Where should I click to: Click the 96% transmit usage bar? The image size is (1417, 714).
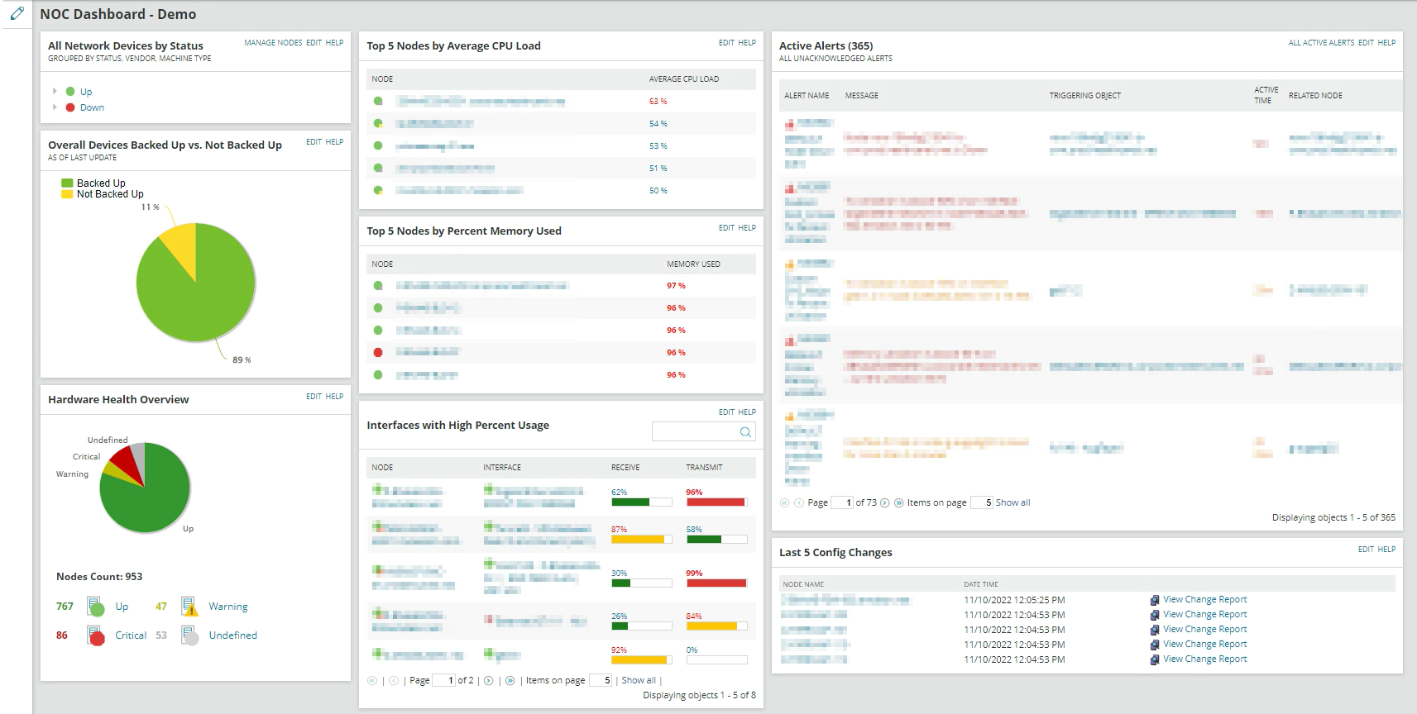(716, 502)
